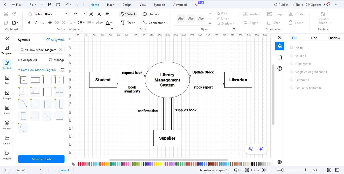
Task: Select the Supplier box on canvas
Action: [167, 138]
